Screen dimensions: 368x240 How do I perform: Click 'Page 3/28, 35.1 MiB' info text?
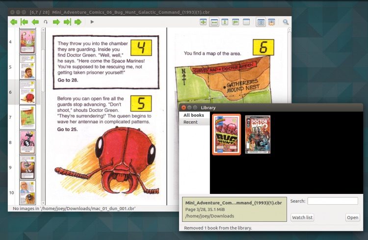coord(205,210)
